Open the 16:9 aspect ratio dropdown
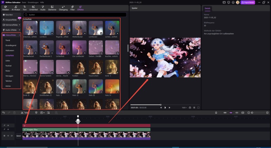271x148 pixels. point(184,107)
